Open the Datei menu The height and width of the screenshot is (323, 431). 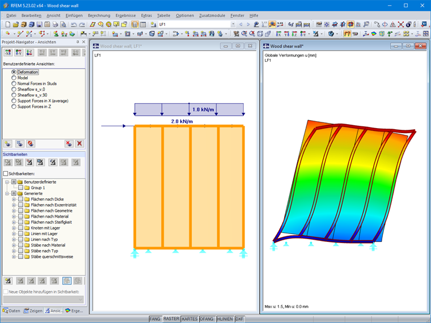click(11, 16)
